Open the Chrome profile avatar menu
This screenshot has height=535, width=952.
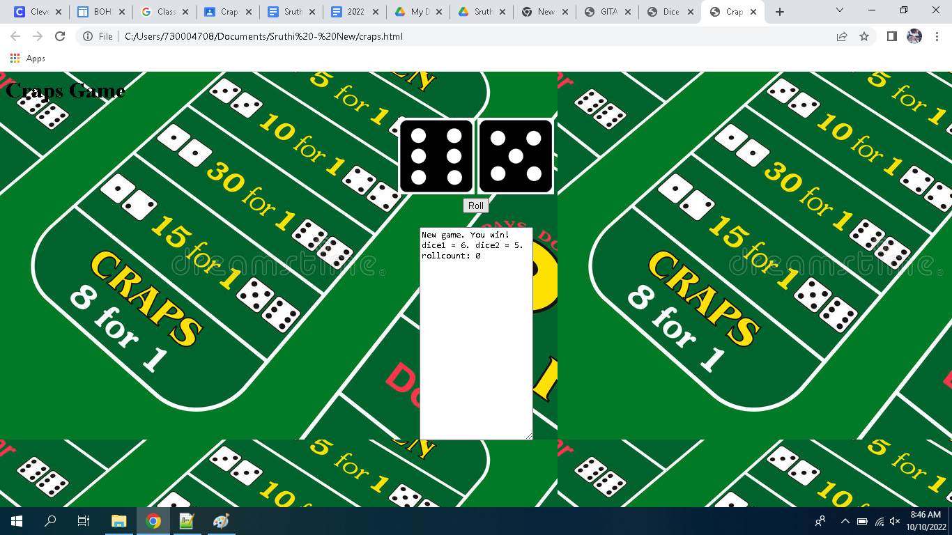click(914, 36)
